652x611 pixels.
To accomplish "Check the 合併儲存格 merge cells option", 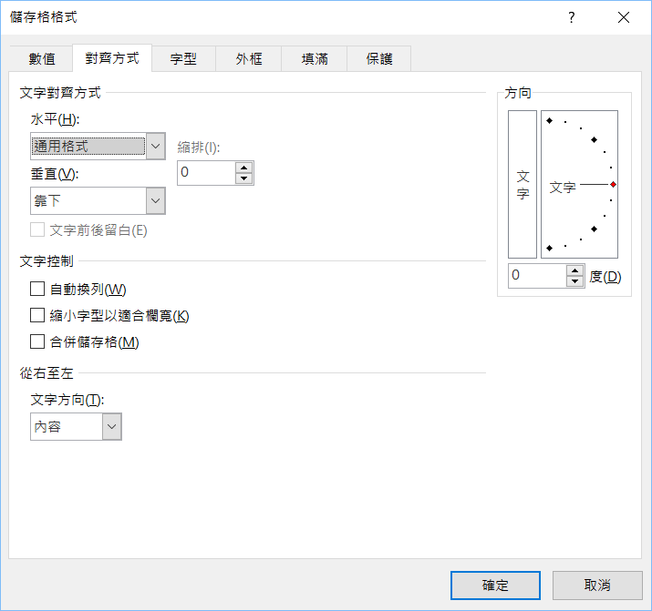I will [x=37, y=341].
